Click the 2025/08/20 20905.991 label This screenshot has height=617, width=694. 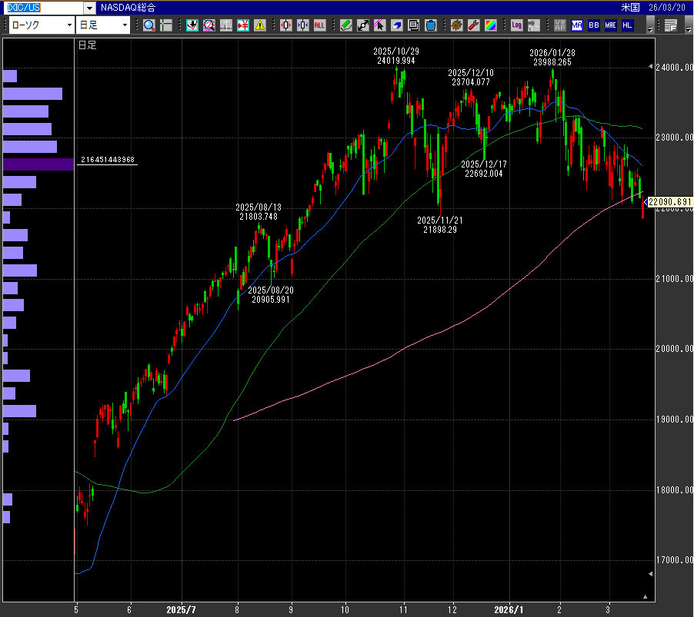click(x=271, y=295)
